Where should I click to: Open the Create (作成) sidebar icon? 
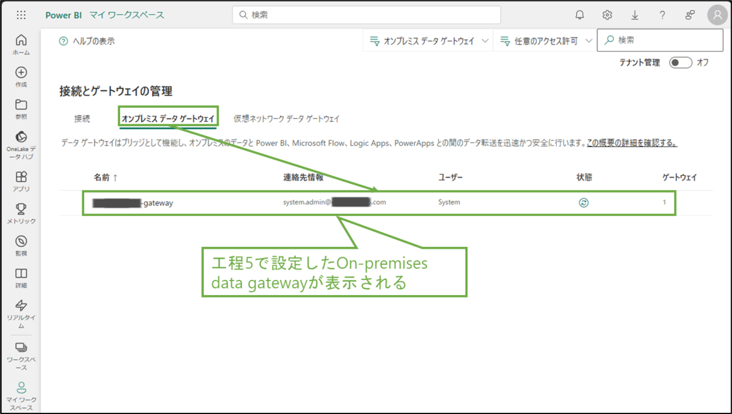(x=21, y=76)
